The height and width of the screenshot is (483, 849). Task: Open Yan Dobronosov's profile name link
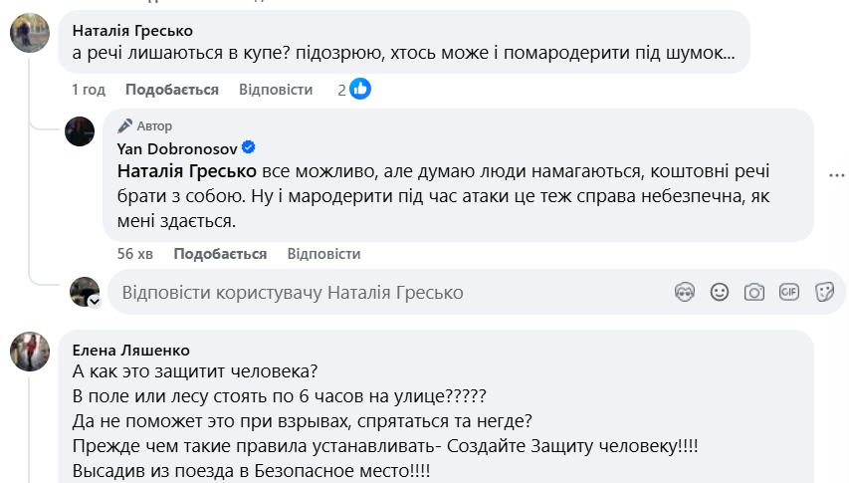click(x=176, y=147)
